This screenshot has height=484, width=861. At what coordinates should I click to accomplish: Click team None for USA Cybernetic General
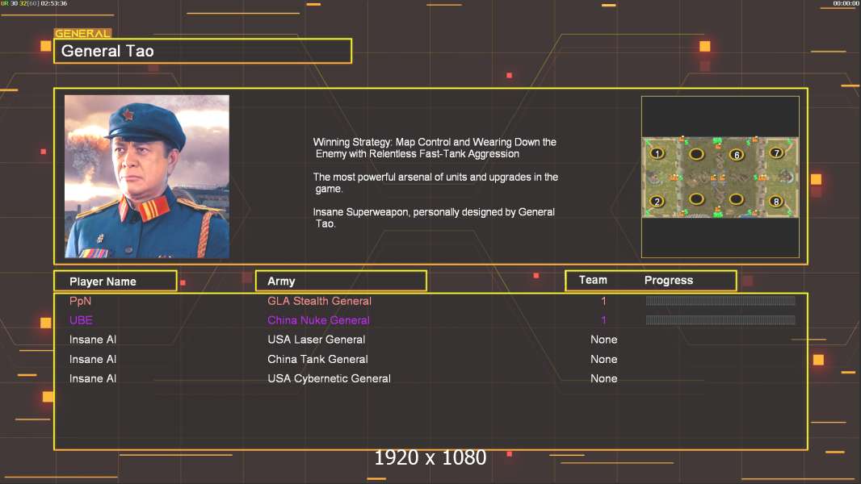pos(604,379)
